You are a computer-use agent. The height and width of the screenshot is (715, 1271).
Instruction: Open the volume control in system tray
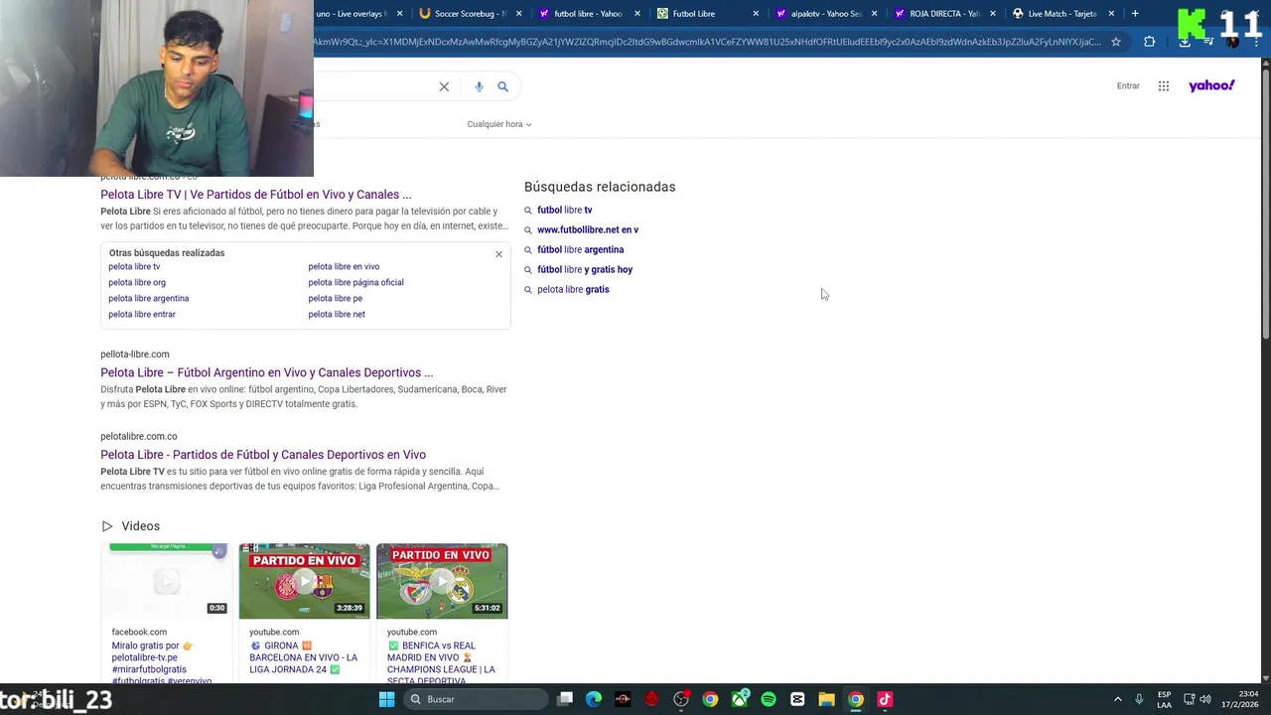(1207, 699)
